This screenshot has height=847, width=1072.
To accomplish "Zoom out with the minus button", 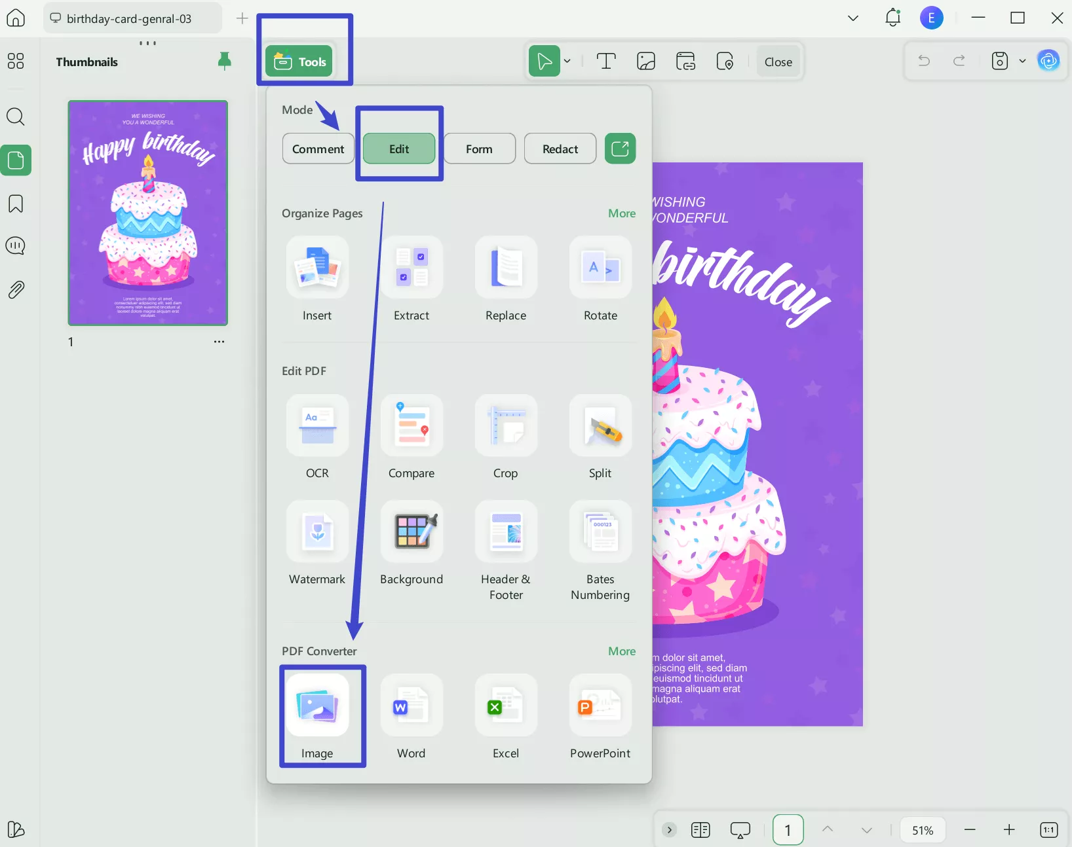I will (970, 830).
